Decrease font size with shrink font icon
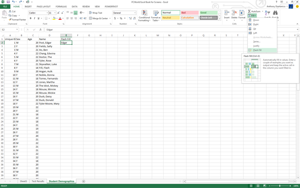This screenshot has width=300, height=188. (62, 13)
